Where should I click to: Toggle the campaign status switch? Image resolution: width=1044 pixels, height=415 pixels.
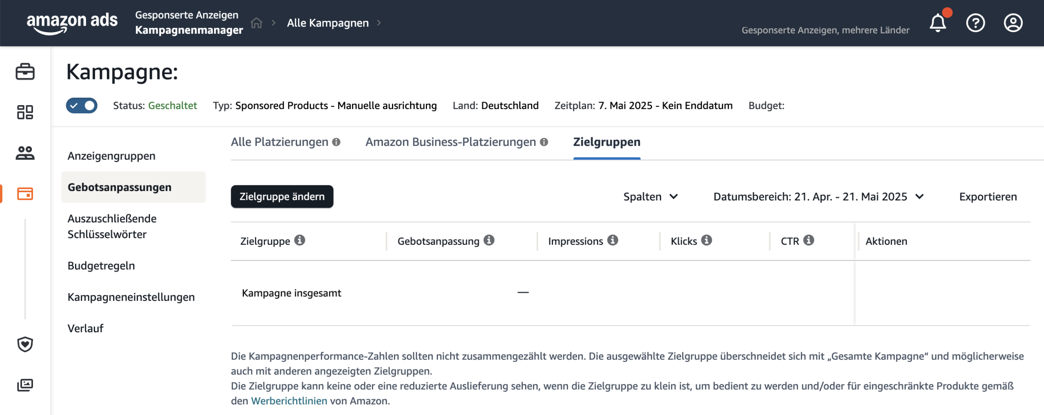82,105
